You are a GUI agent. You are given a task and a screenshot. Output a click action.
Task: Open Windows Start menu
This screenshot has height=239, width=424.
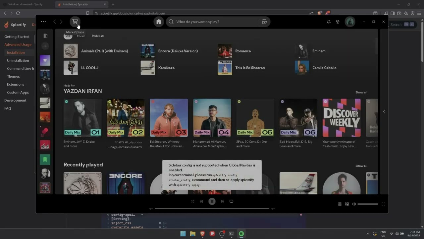183,234
